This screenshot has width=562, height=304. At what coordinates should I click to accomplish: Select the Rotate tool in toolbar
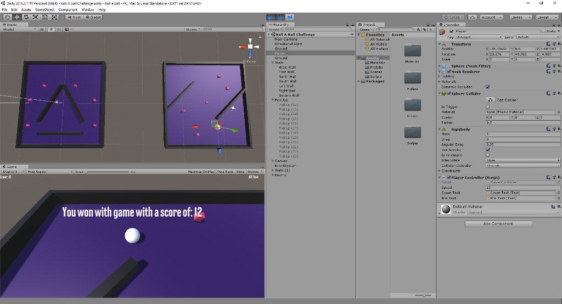point(26,17)
